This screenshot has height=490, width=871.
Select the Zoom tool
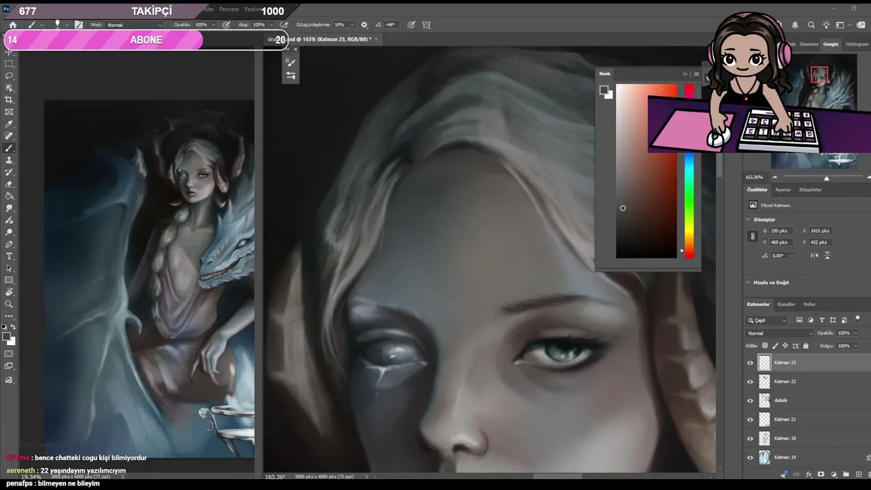click(x=9, y=304)
